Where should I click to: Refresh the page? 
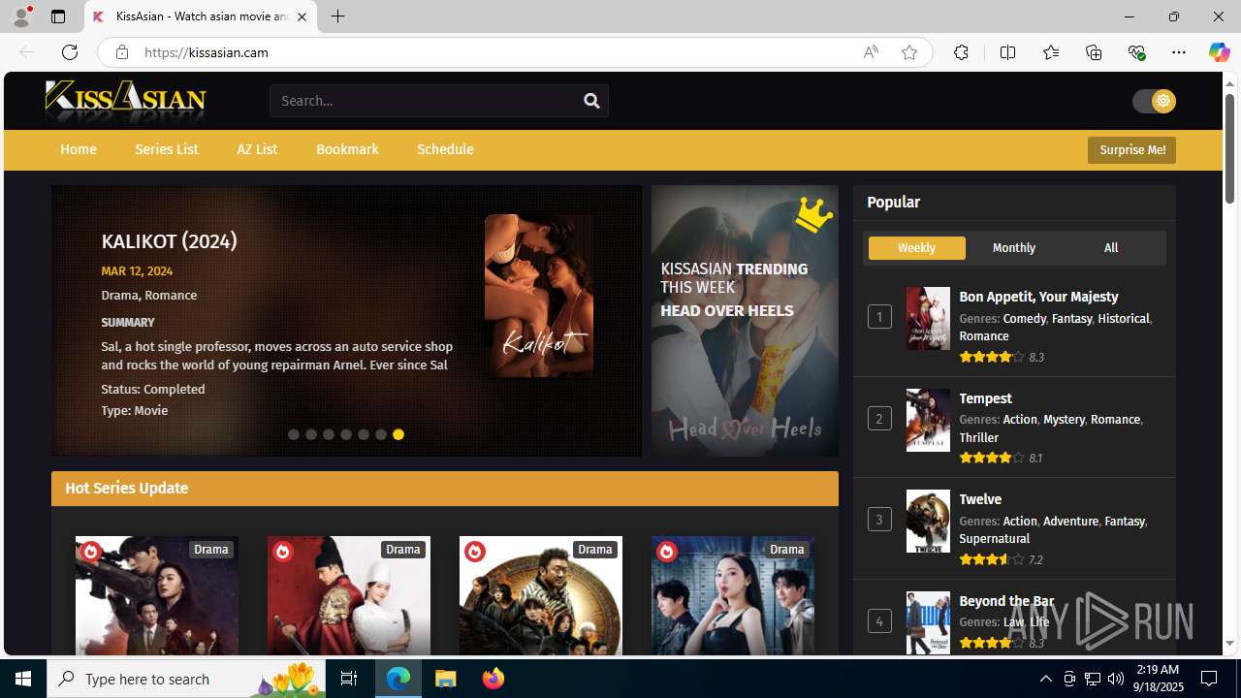(70, 52)
